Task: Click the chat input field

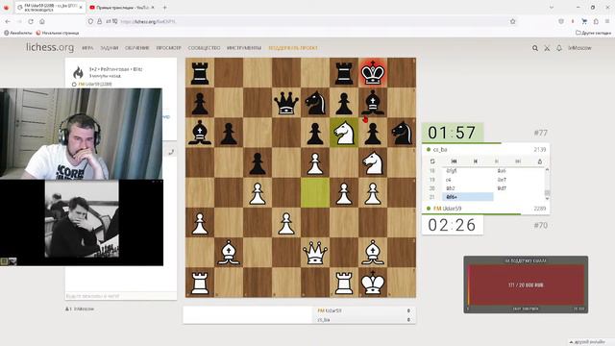Action: pos(121,296)
